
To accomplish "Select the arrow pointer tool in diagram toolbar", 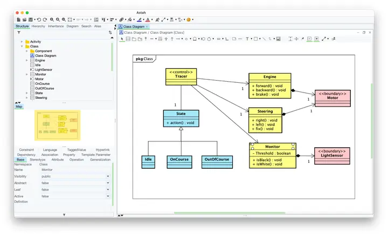I will (x=122, y=39).
